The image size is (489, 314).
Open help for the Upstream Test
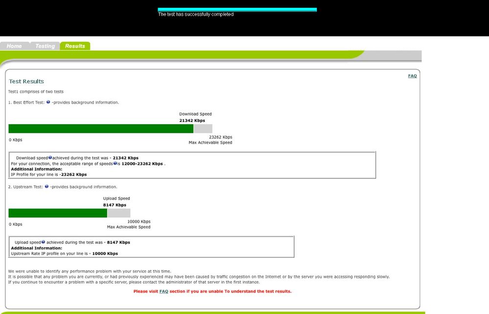[46, 187]
